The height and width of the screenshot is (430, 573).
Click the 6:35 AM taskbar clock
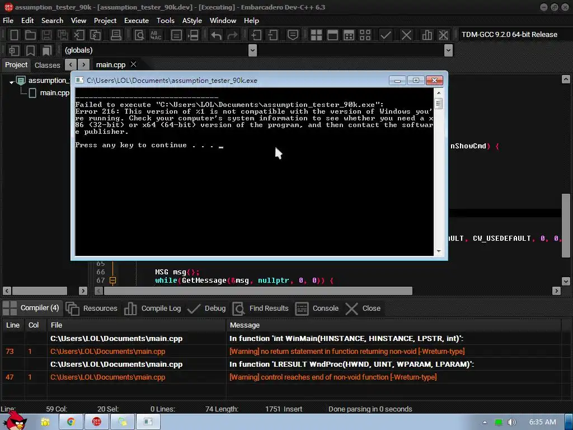click(542, 422)
